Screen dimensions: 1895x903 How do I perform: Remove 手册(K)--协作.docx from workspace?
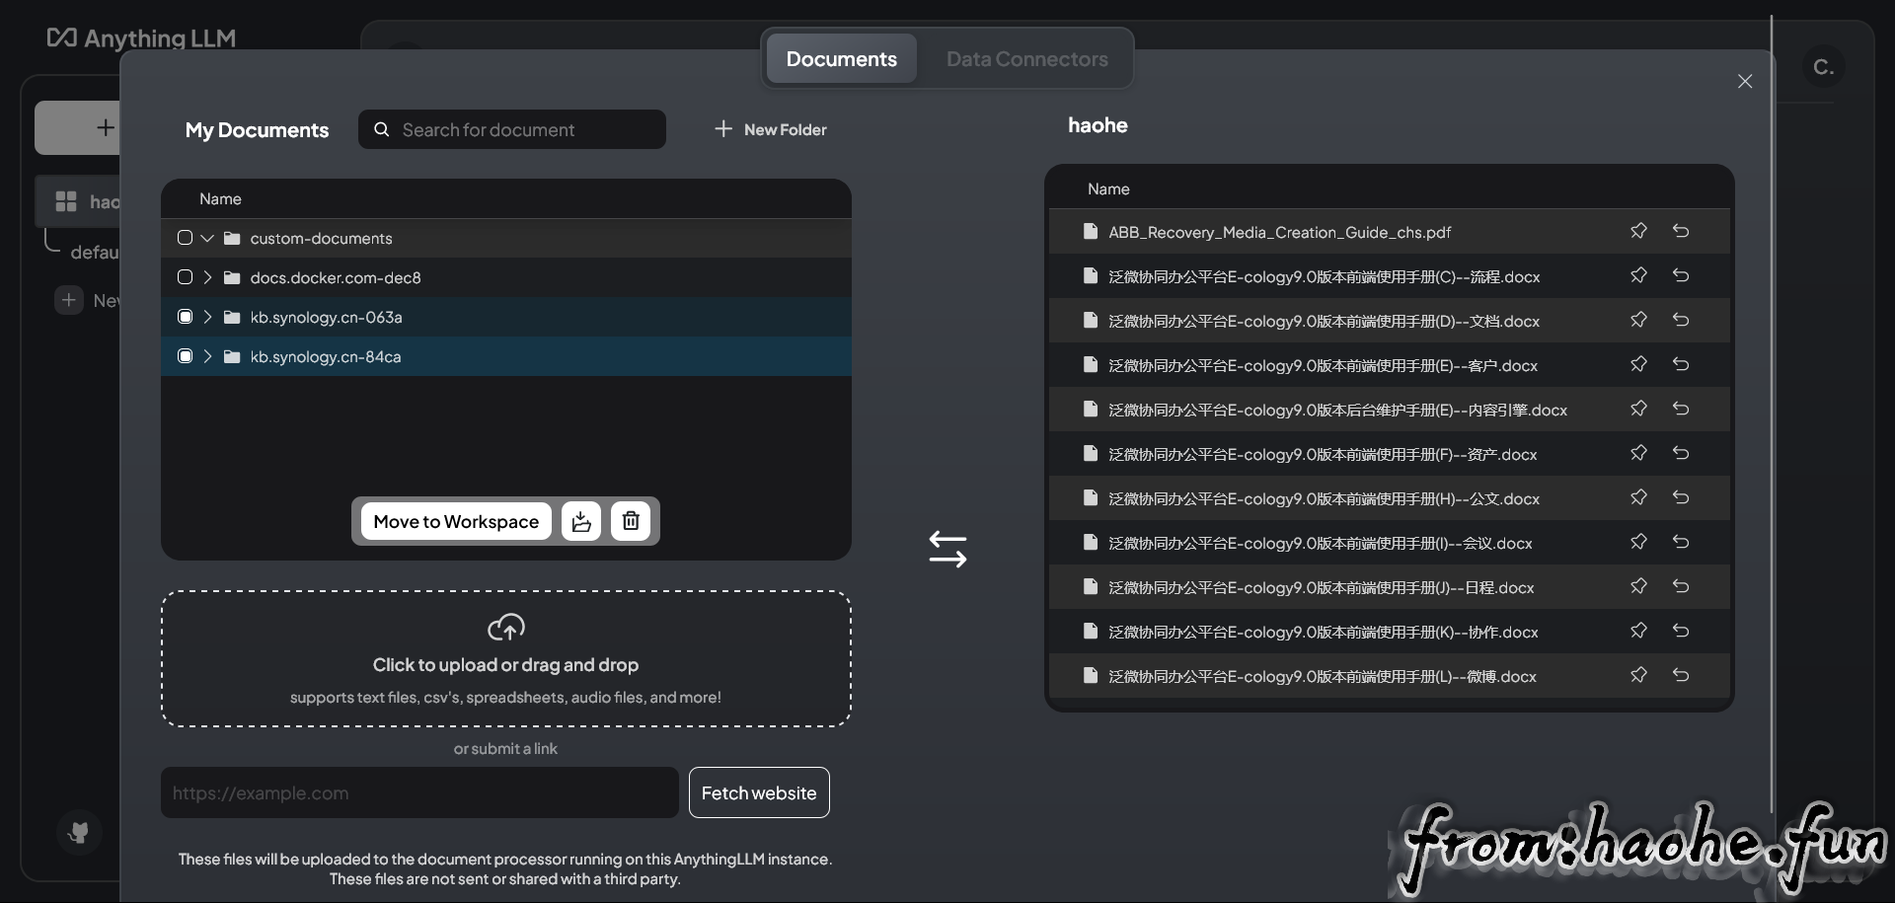(1681, 631)
